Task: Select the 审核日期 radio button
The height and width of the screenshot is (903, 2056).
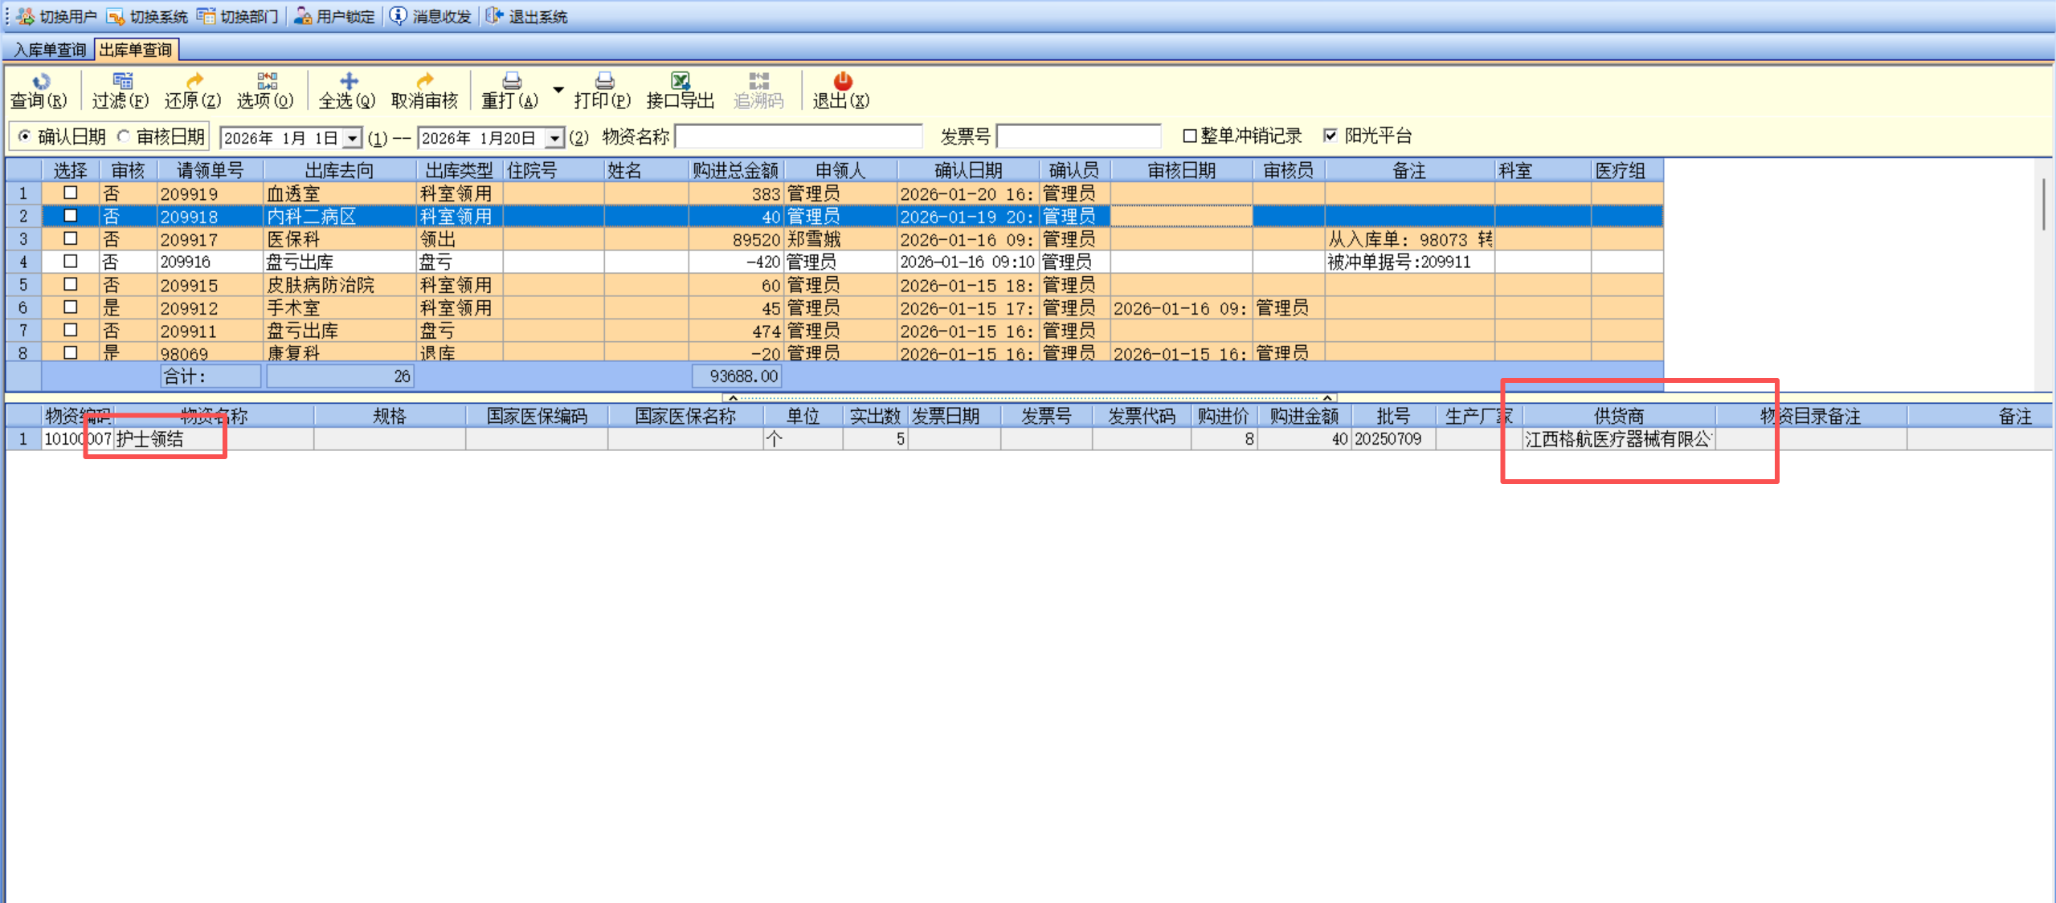Action: (124, 136)
